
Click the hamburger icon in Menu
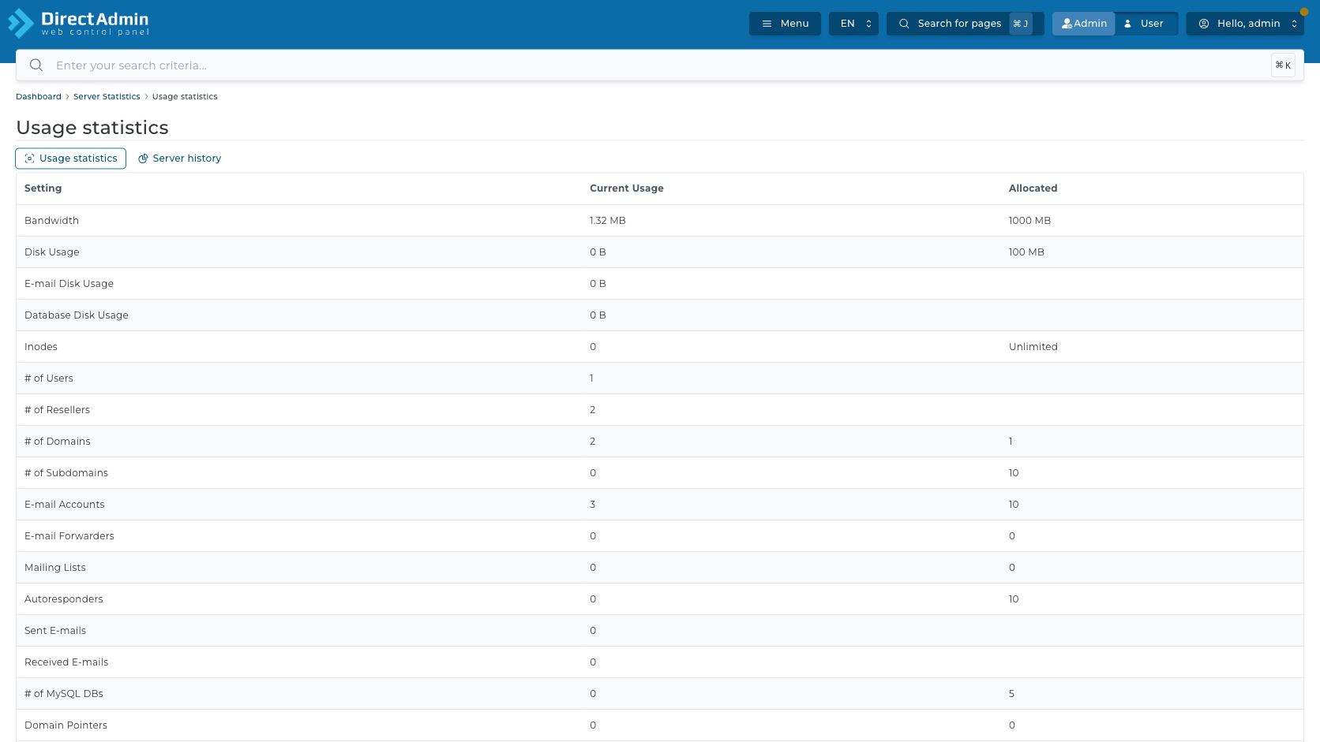tap(767, 24)
